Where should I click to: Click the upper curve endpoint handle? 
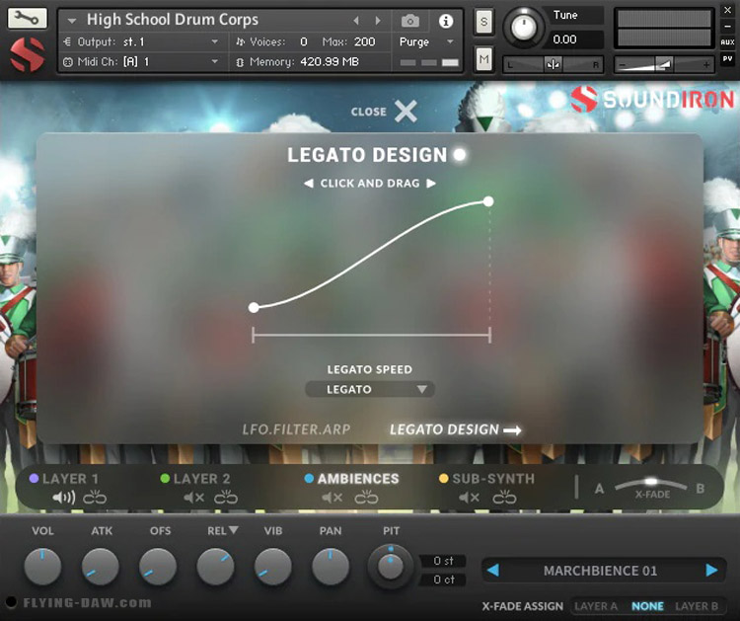[488, 201]
